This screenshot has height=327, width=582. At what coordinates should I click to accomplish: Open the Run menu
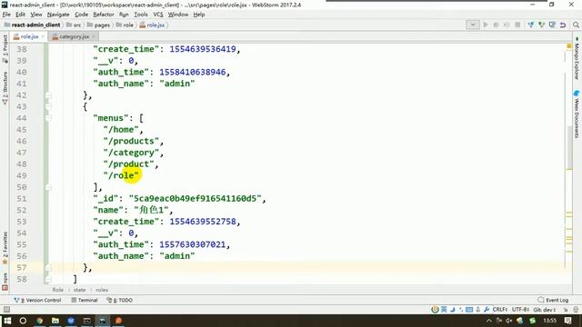(124, 15)
